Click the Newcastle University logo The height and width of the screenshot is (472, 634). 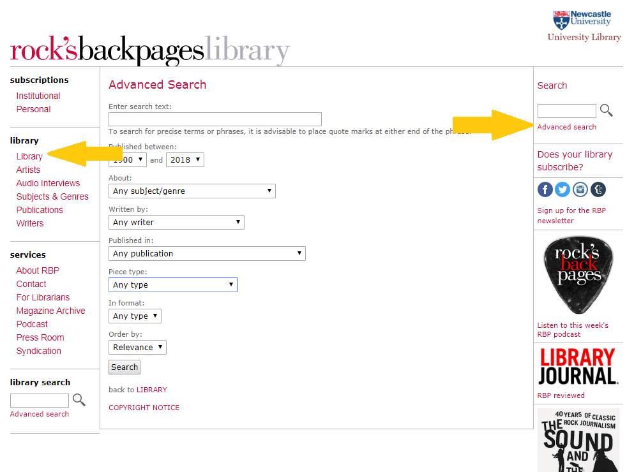point(582,20)
